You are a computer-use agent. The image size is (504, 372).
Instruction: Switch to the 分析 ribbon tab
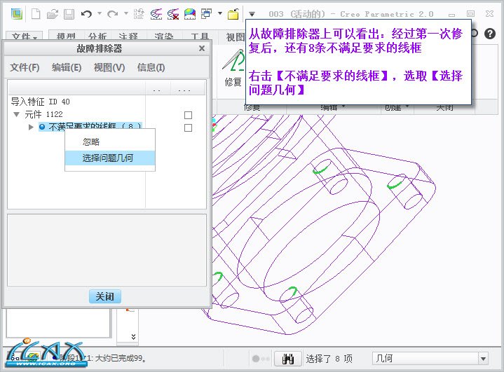pos(97,36)
